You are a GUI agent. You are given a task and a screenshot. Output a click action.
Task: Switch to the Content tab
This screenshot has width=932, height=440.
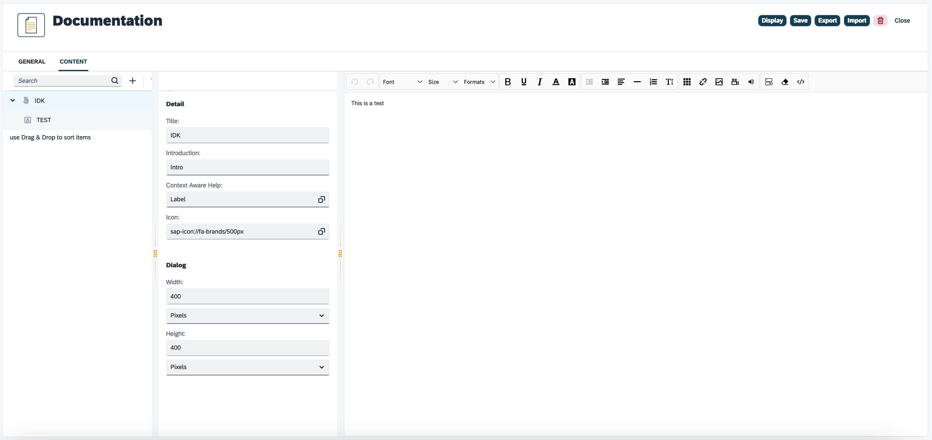pyautogui.click(x=72, y=62)
